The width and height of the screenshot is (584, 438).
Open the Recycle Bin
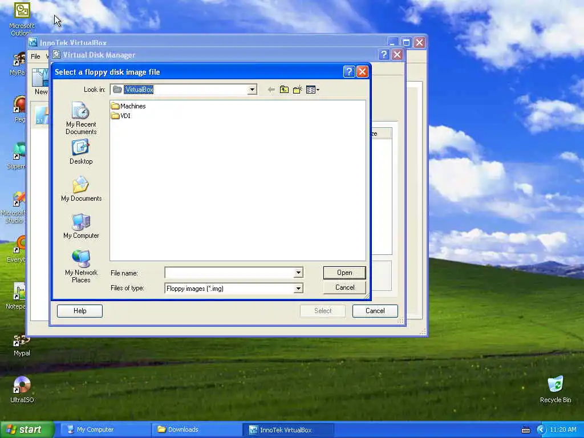pyautogui.click(x=555, y=389)
